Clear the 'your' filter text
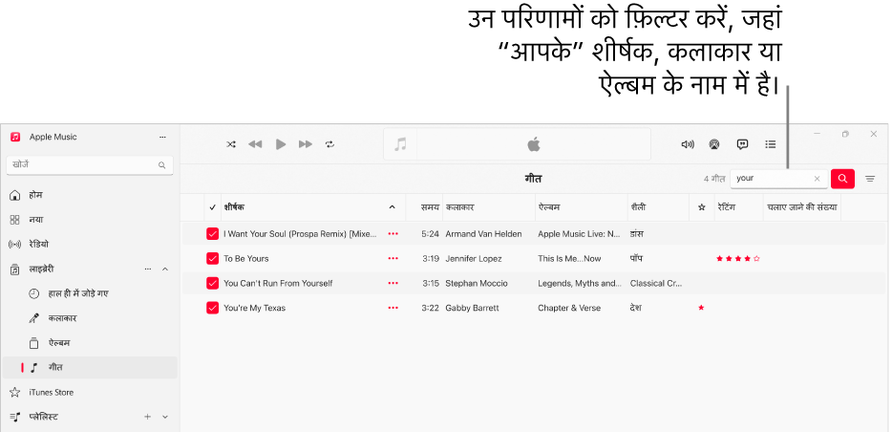The width and height of the screenshot is (892, 432). 817,179
